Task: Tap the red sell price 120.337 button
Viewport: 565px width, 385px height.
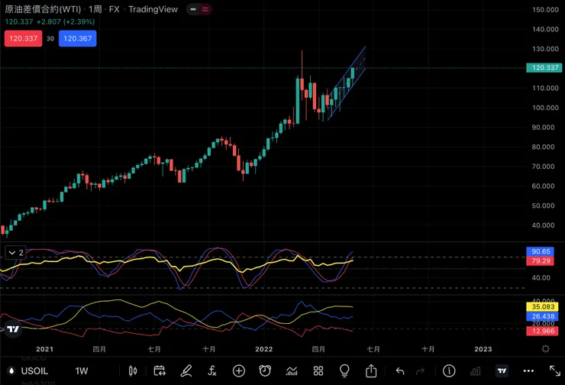Action: [23, 38]
